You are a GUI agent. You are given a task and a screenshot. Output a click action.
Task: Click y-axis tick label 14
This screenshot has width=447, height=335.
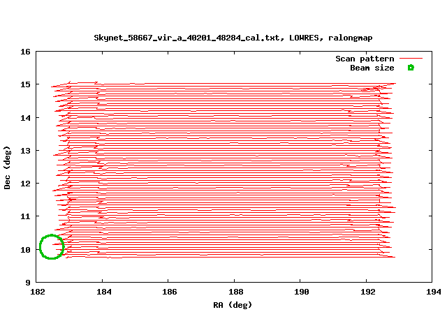[25, 118]
